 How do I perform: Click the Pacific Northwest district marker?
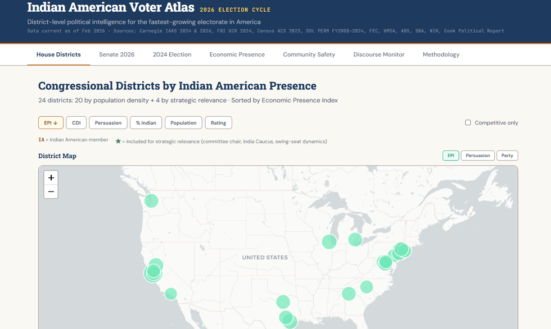coord(151,200)
